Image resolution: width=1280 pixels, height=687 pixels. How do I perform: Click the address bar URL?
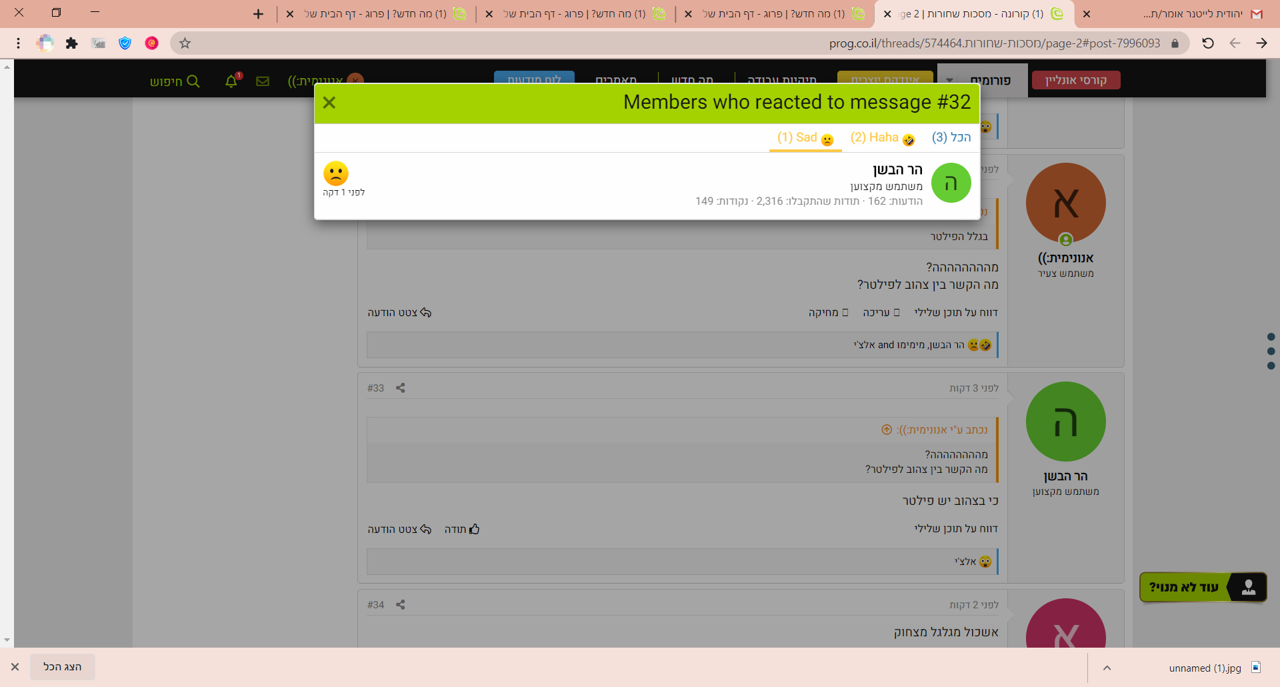point(995,43)
